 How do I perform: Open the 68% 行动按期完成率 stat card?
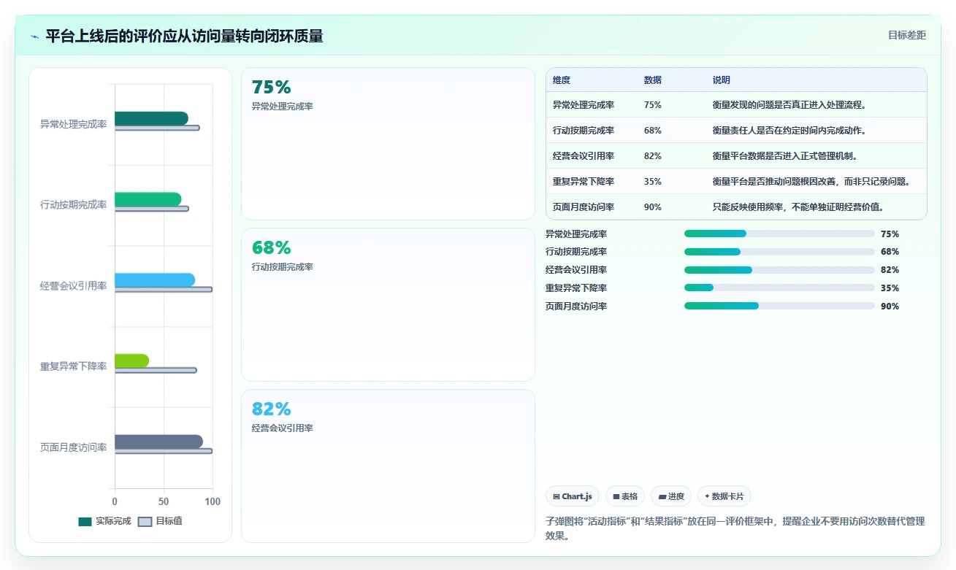pos(388,304)
